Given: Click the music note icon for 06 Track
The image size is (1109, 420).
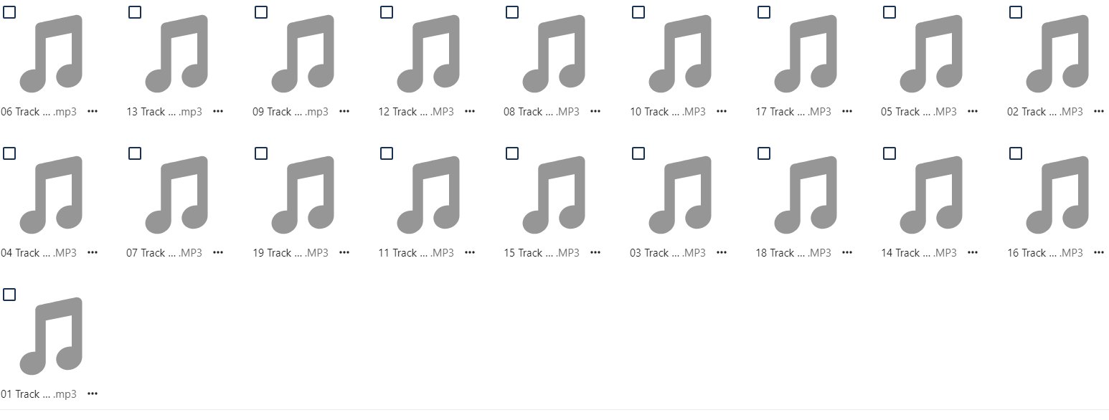Looking at the screenshot, I should pyautogui.click(x=51, y=54).
